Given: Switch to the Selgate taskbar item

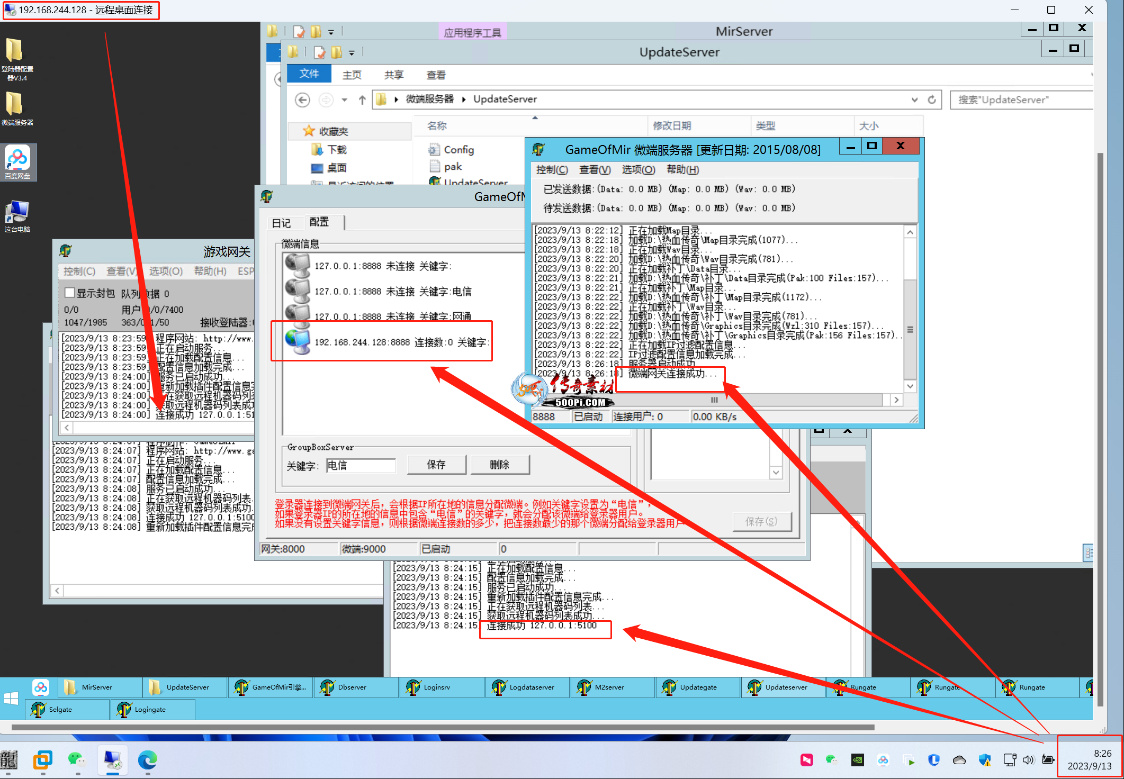Looking at the screenshot, I should click(x=67, y=710).
